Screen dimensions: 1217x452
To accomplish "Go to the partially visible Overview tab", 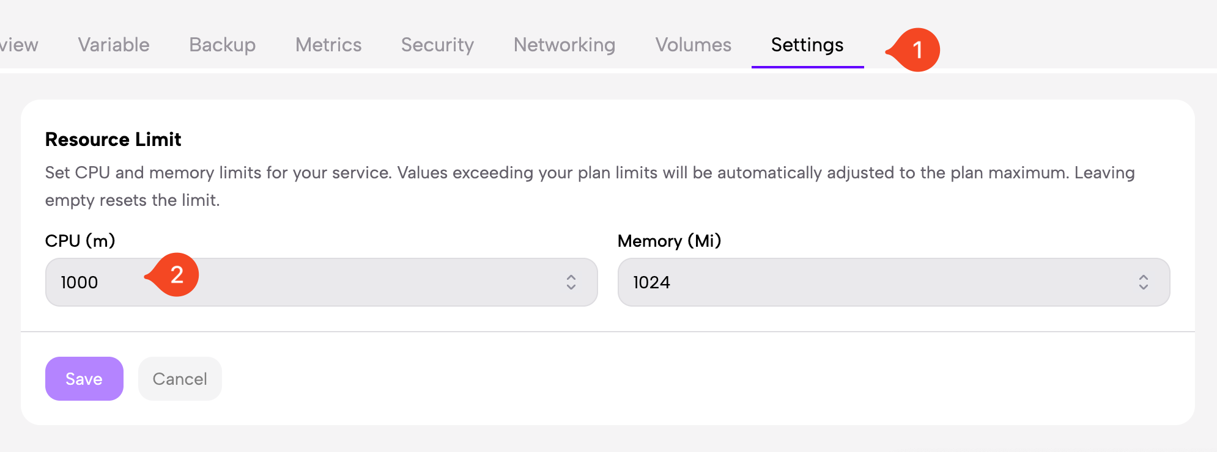I will [18, 45].
